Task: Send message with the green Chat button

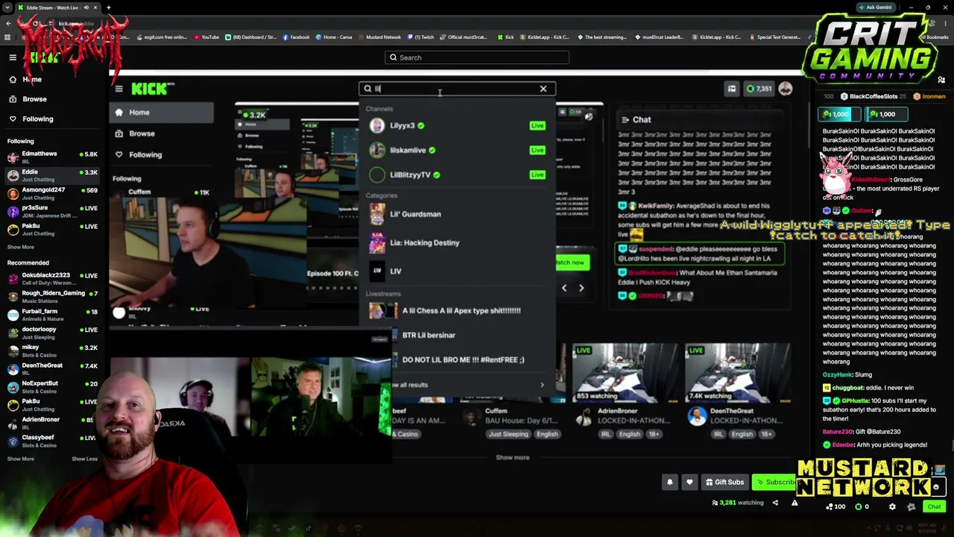Action: click(x=934, y=506)
